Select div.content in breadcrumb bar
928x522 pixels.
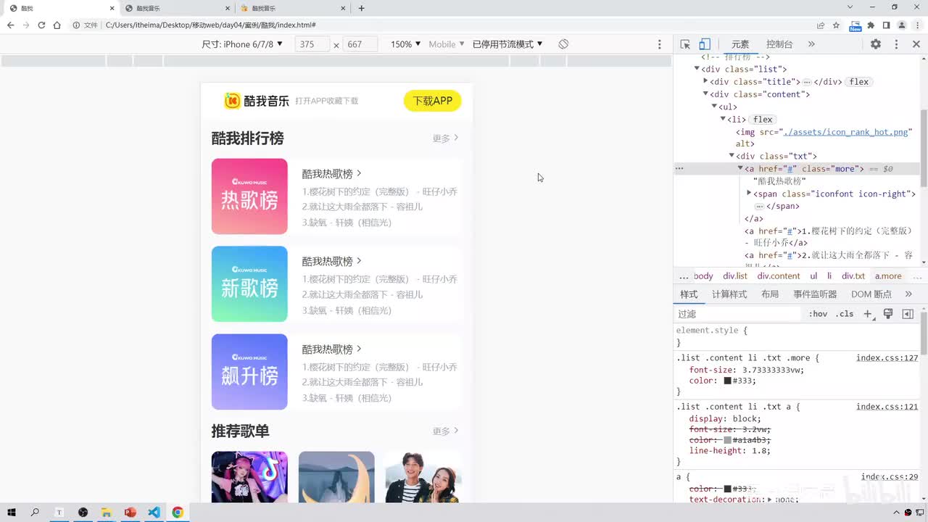(779, 276)
